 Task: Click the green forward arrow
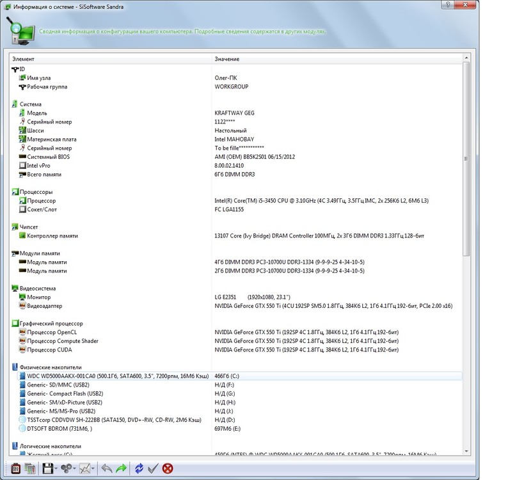click(122, 468)
